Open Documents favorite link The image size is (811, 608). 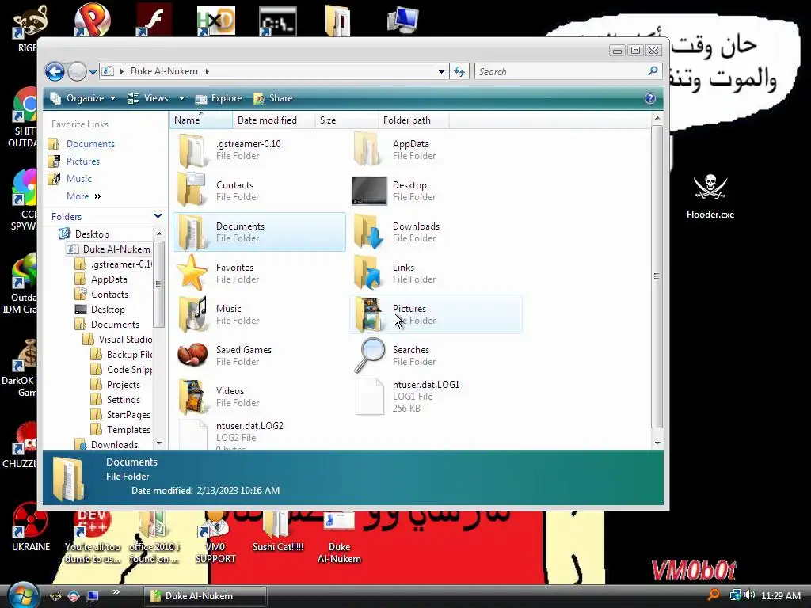pyautogui.click(x=90, y=144)
